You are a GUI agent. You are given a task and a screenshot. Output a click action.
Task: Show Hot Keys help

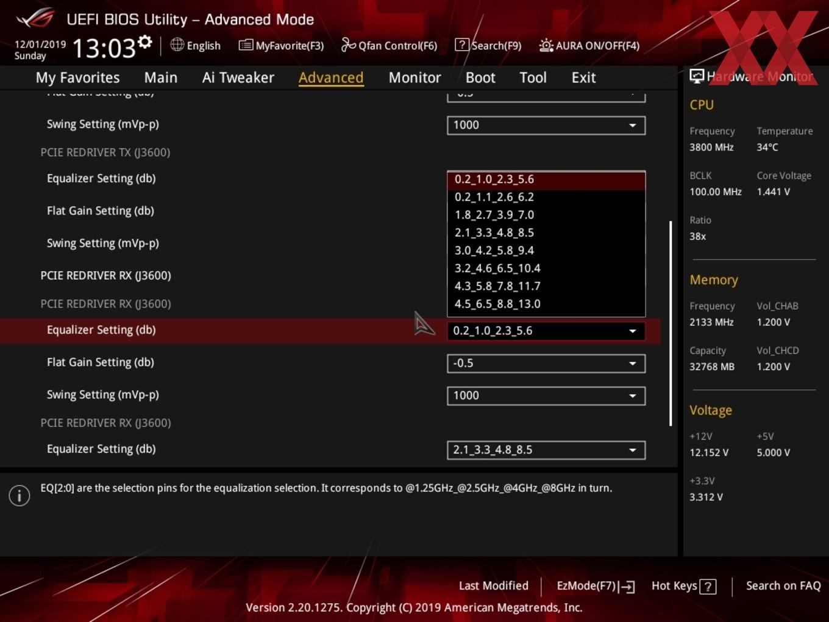(x=683, y=587)
